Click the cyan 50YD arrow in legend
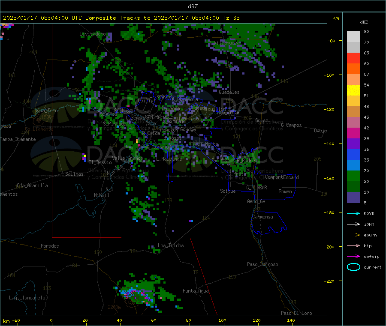 pos(353,213)
